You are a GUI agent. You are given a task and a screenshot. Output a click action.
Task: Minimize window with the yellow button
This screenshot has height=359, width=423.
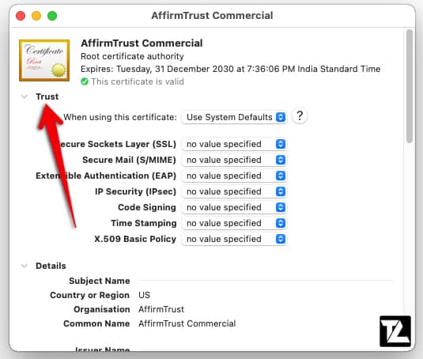point(36,16)
